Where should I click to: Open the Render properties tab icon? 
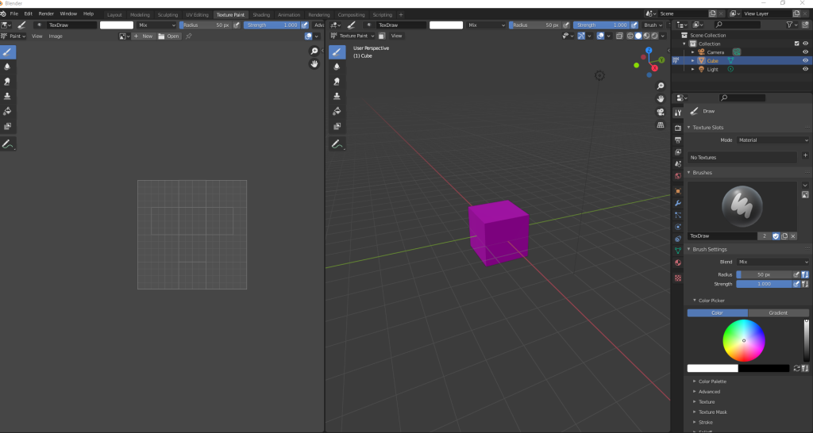pos(678,128)
